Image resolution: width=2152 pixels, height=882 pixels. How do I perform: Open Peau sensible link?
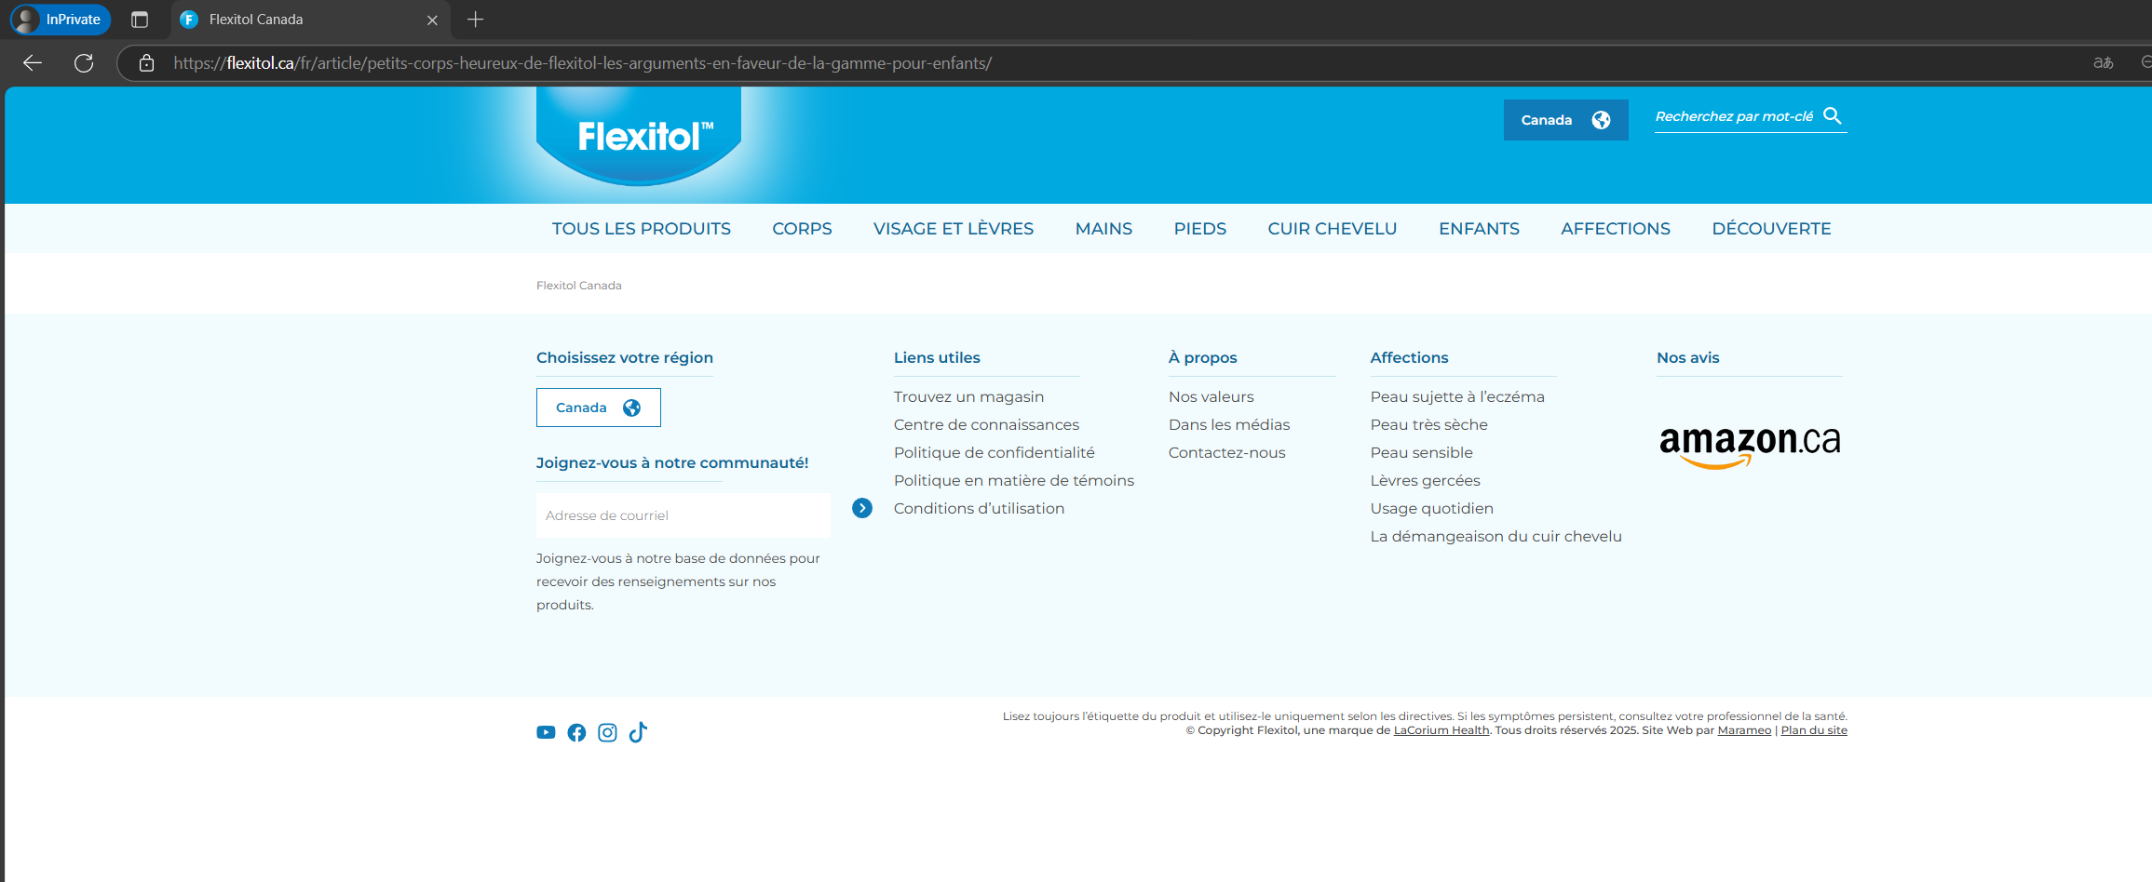(1421, 452)
